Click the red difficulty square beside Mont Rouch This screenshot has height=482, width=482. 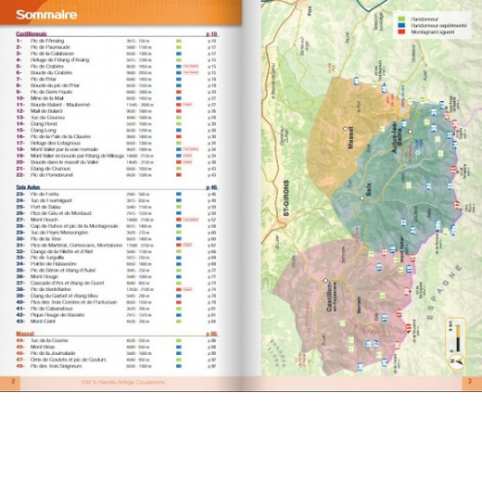179,220
